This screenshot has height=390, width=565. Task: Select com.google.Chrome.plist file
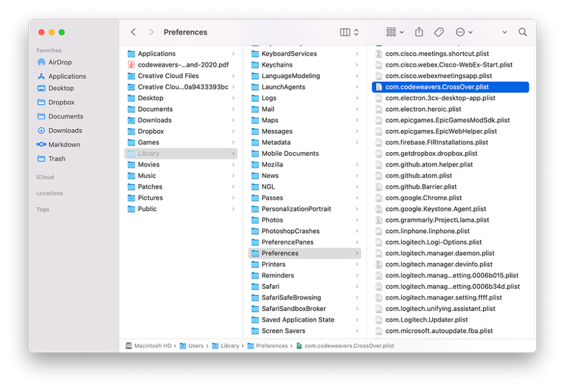click(423, 198)
